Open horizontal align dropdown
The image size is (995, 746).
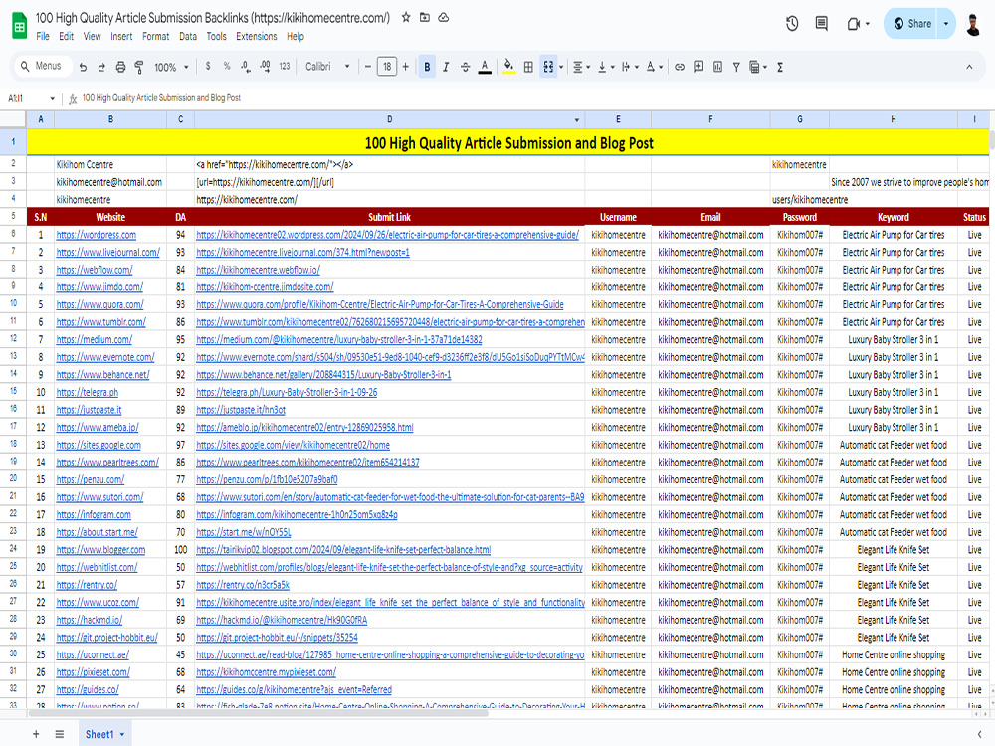click(x=581, y=67)
